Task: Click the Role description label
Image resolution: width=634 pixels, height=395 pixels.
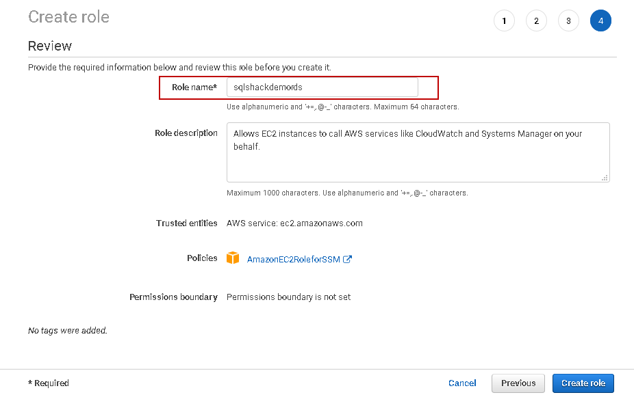Action: click(x=186, y=133)
